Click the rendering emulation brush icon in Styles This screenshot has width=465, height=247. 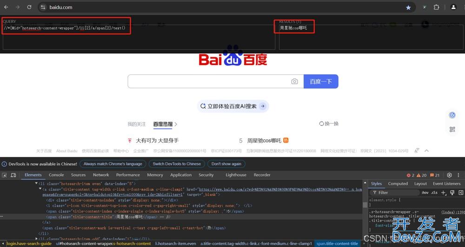click(x=452, y=193)
